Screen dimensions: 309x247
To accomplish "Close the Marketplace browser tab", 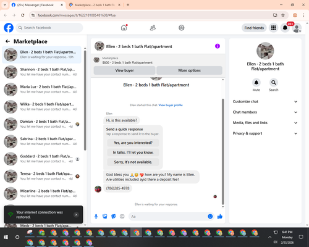I will pos(119,5).
